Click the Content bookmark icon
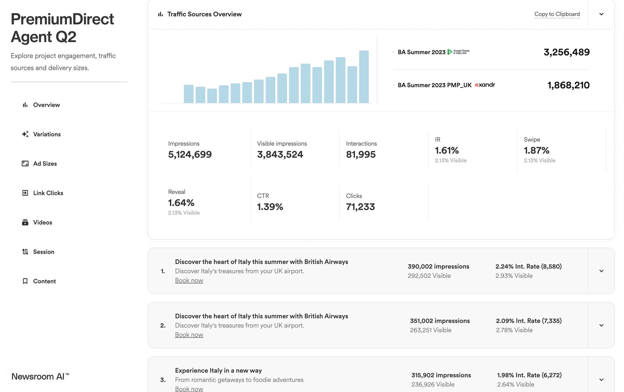 click(25, 281)
